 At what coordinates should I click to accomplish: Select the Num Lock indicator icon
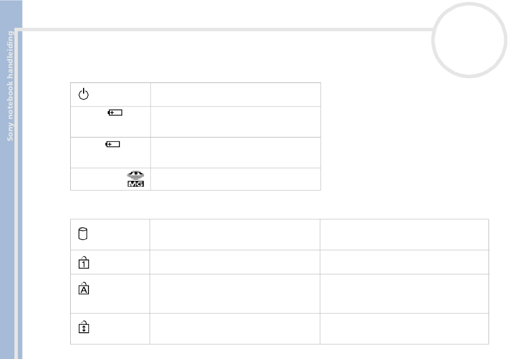pos(84,262)
